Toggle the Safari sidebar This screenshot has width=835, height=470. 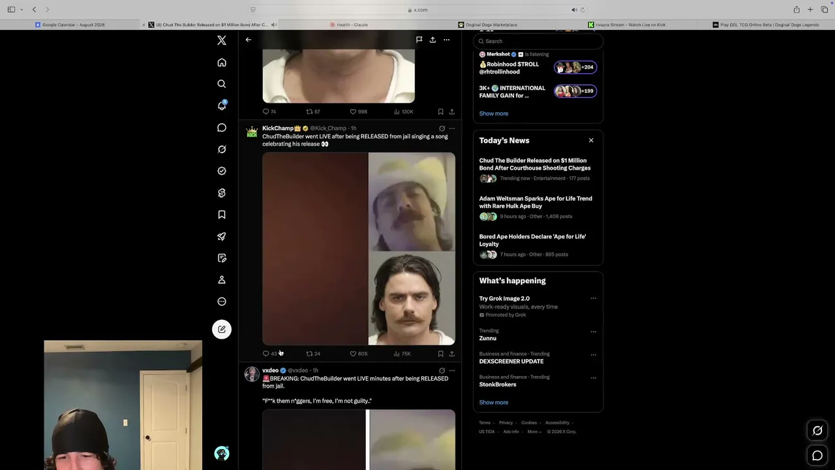11,10
